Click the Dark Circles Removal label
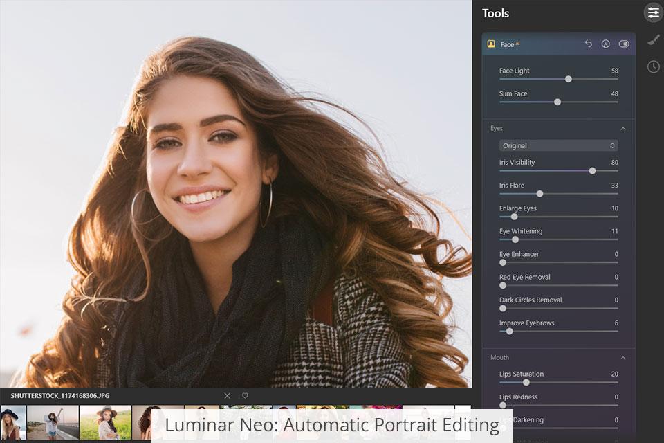 coord(531,300)
